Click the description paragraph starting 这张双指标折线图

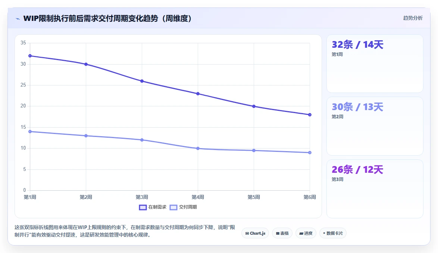(125, 231)
